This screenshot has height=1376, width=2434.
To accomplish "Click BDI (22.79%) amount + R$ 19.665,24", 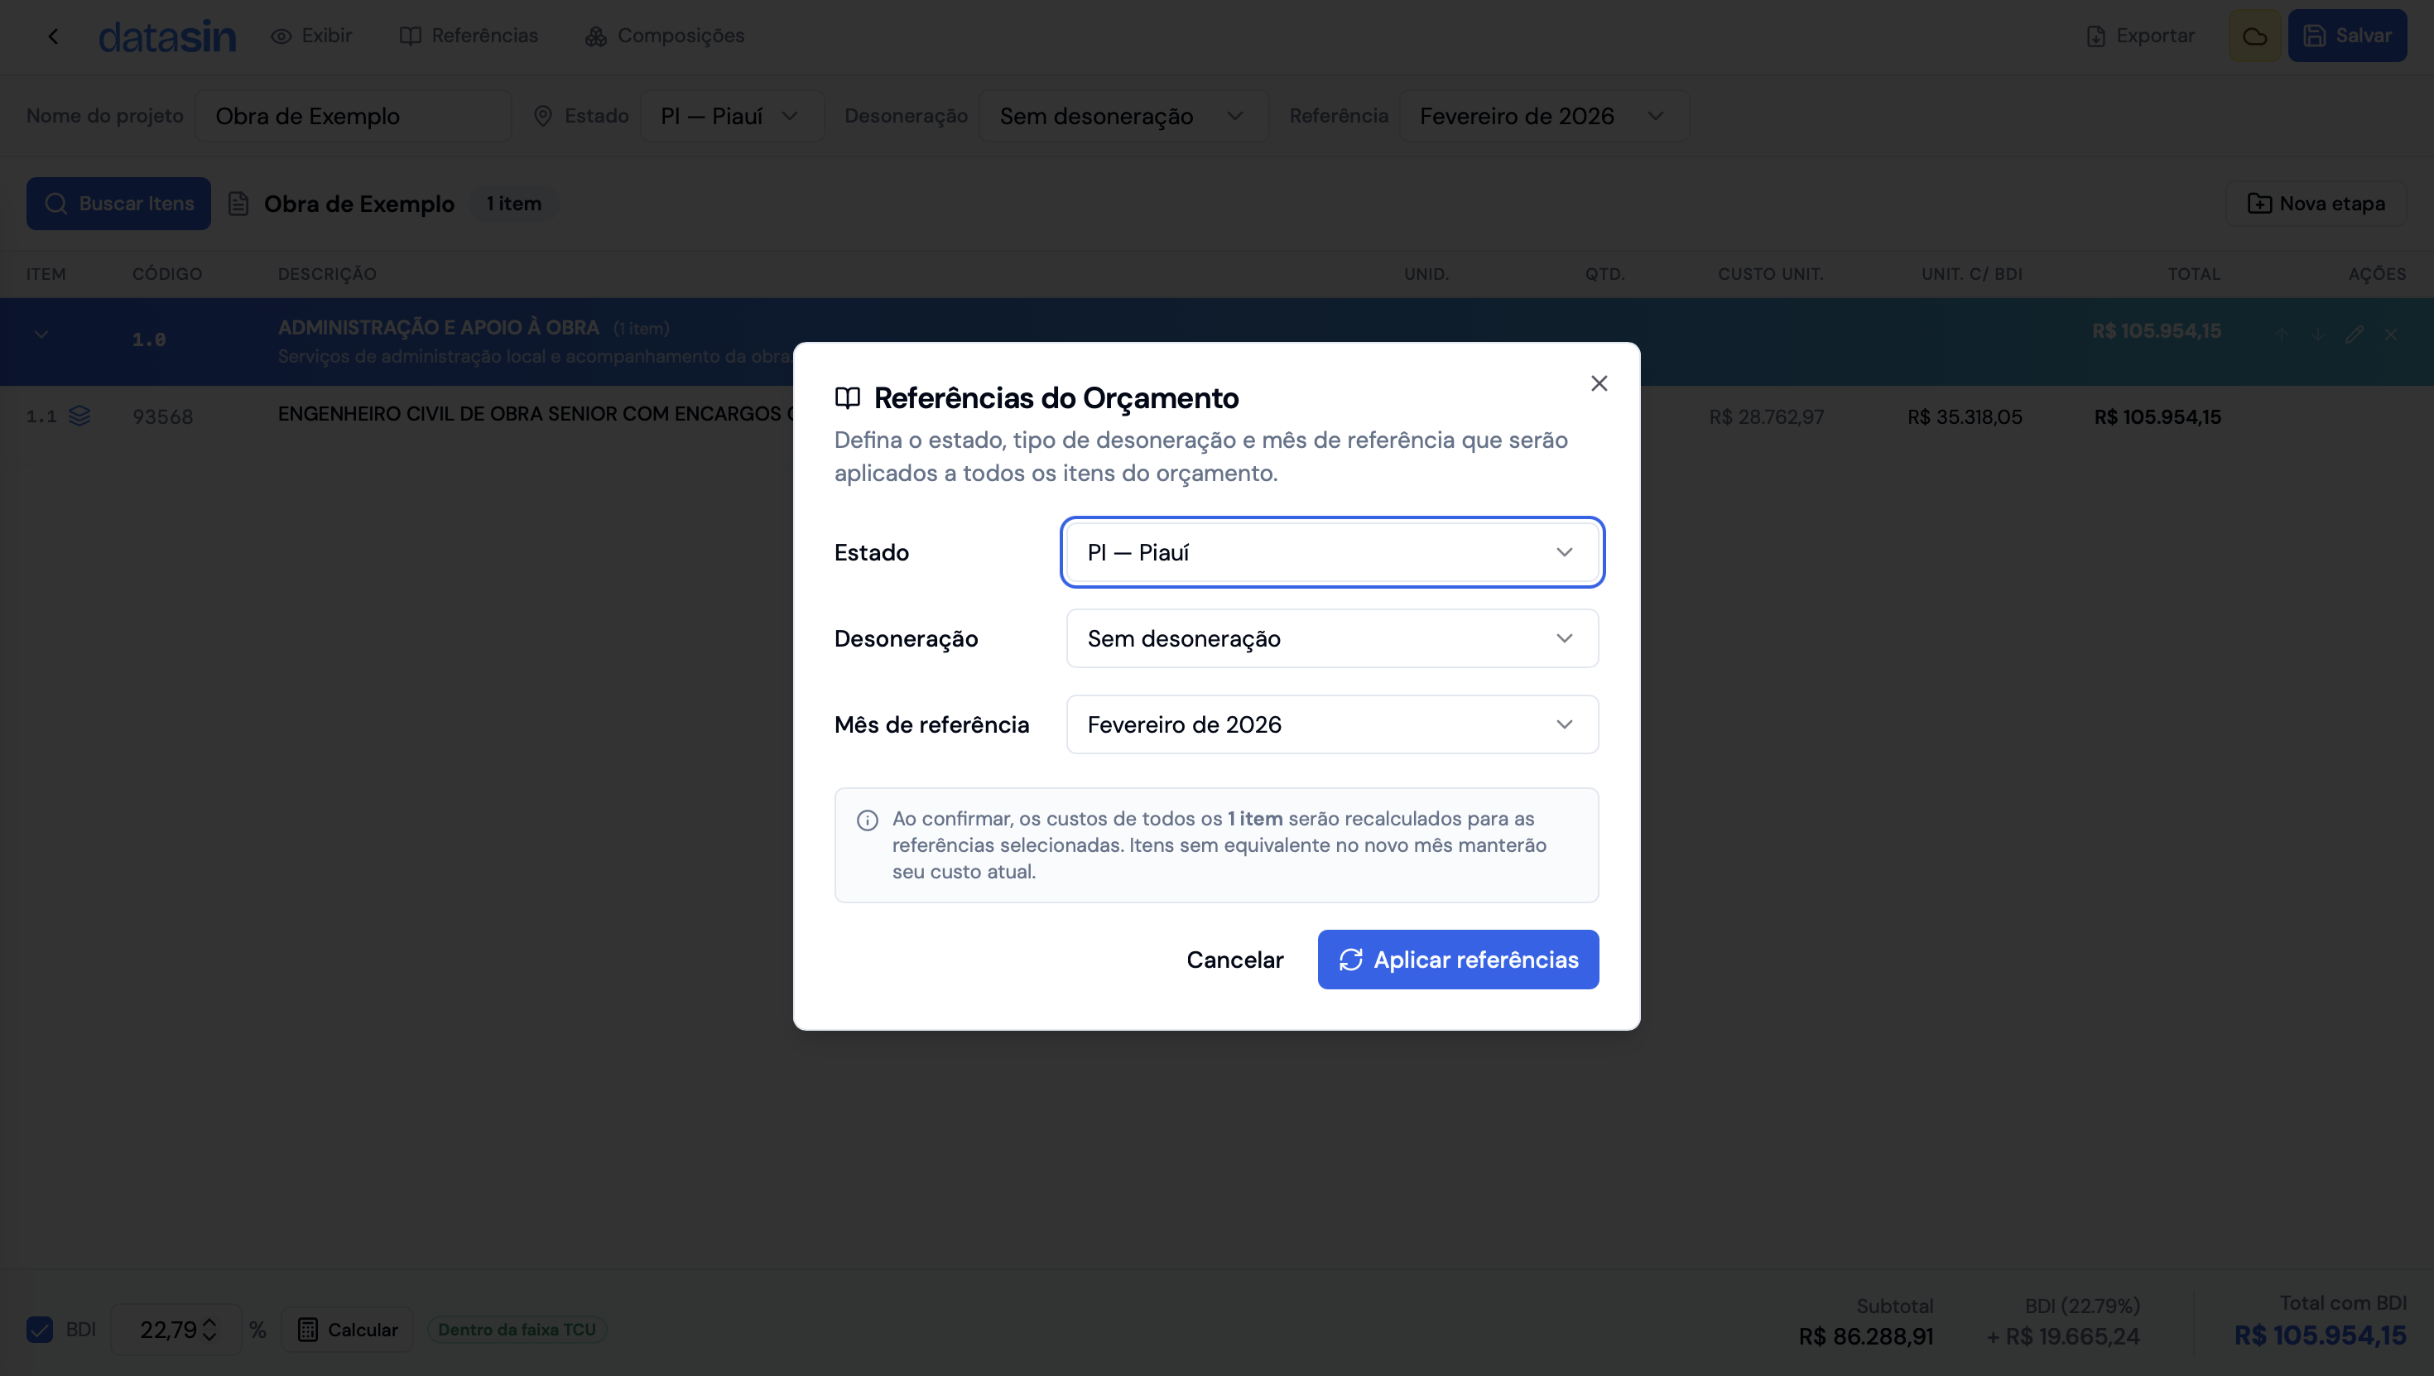I will 2062,1336.
